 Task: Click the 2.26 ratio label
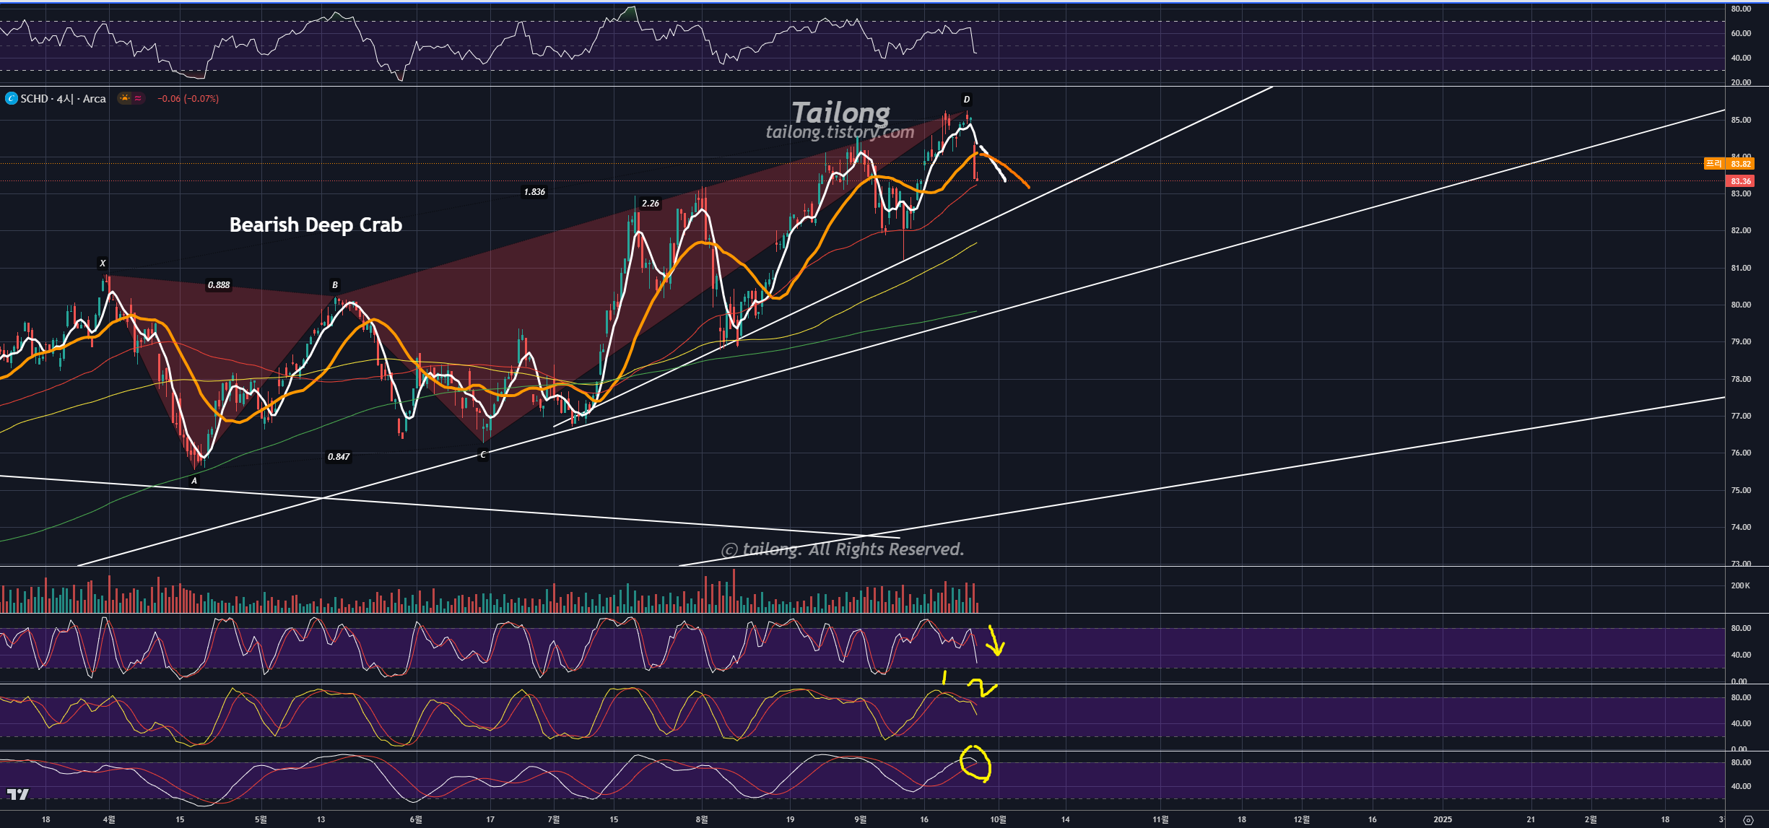pyautogui.click(x=650, y=204)
